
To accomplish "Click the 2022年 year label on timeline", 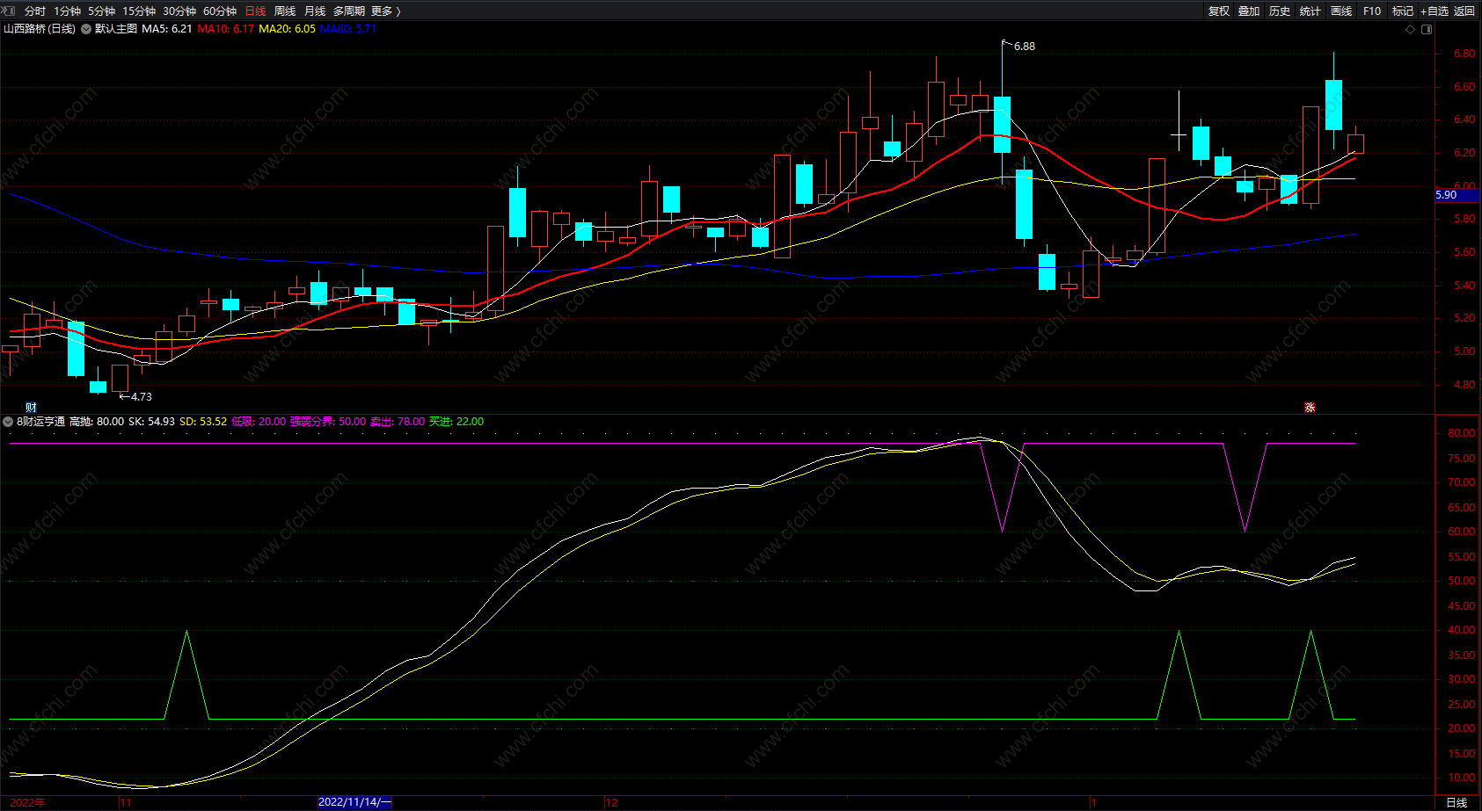I will pyautogui.click(x=27, y=802).
